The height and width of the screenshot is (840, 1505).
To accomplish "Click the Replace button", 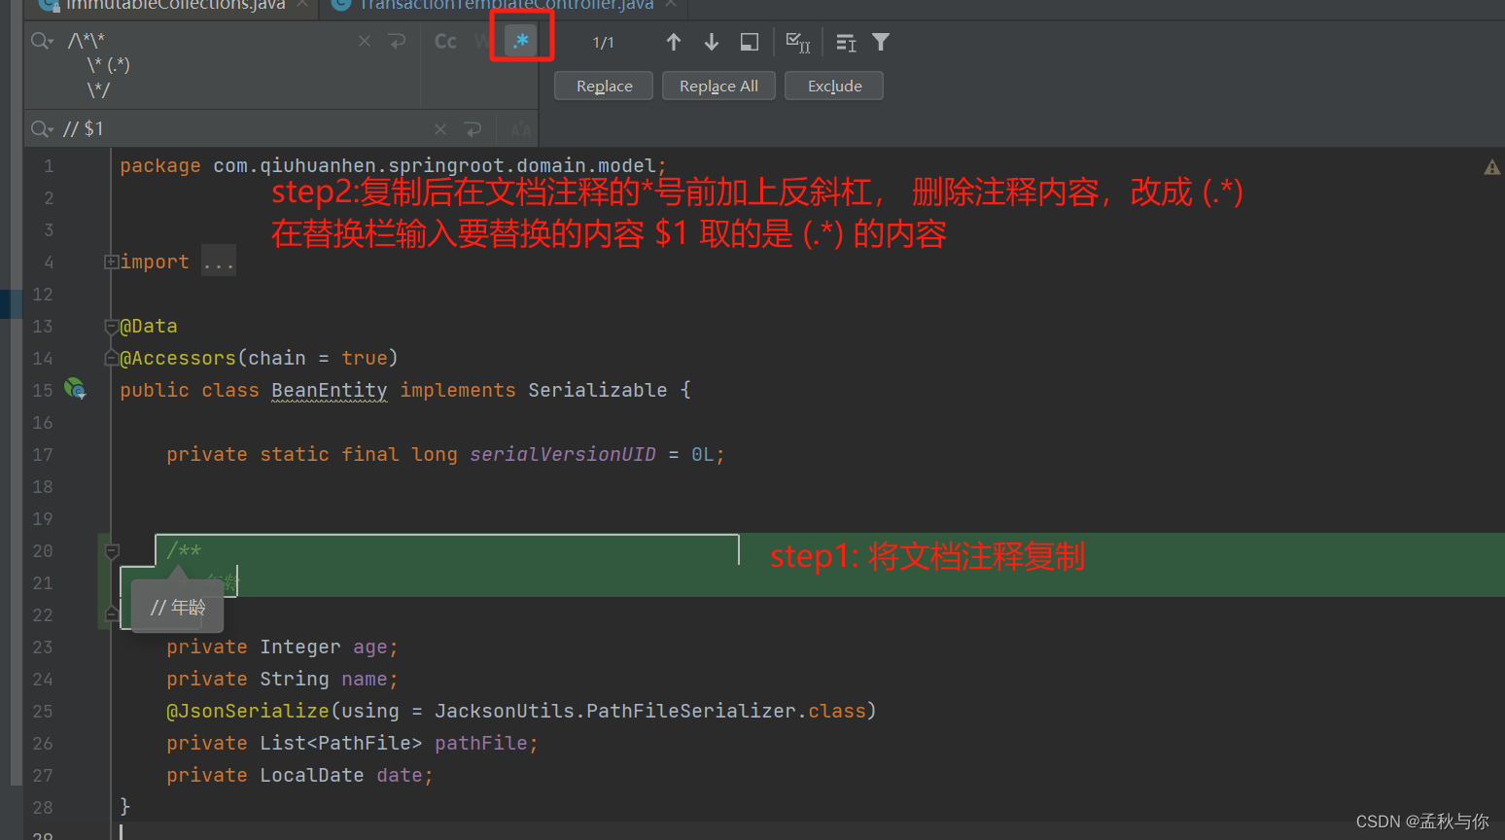I will tap(604, 86).
